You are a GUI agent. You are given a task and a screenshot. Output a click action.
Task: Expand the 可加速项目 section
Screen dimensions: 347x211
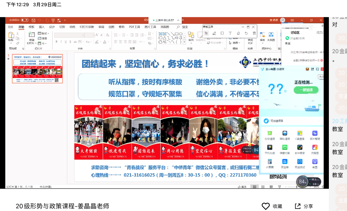319,121
